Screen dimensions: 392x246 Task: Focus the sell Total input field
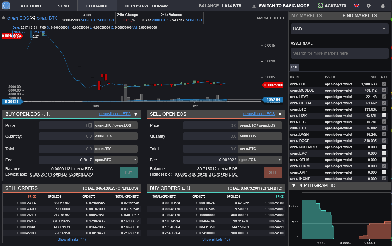210,149
